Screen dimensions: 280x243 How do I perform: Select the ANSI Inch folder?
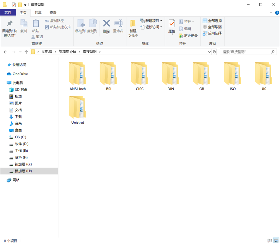click(x=78, y=76)
